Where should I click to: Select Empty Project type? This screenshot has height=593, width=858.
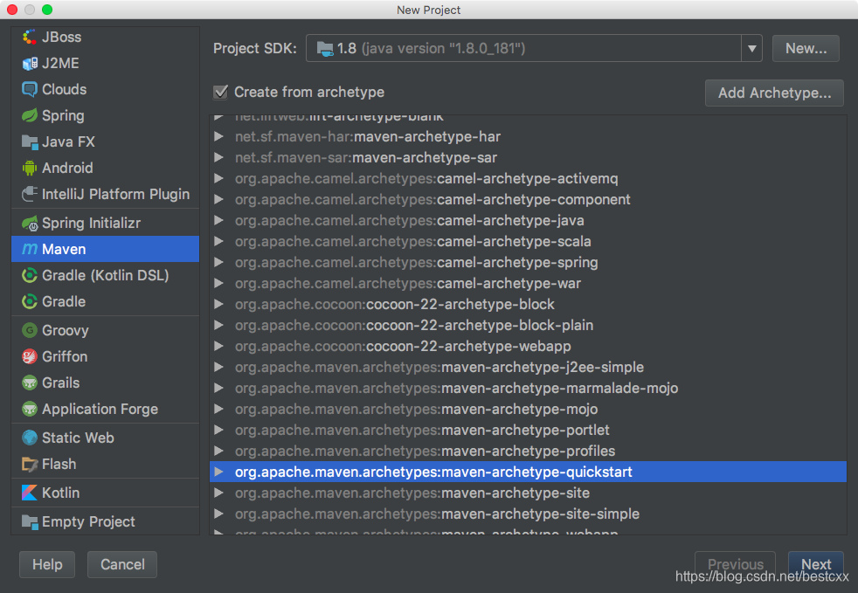(105, 522)
